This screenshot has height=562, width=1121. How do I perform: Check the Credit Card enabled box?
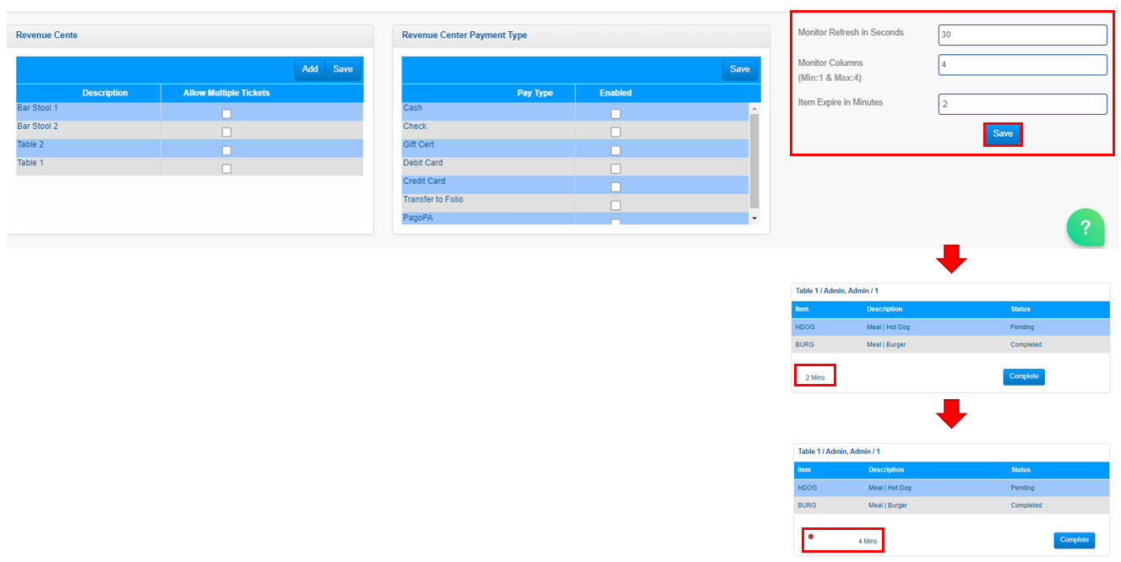coord(615,186)
